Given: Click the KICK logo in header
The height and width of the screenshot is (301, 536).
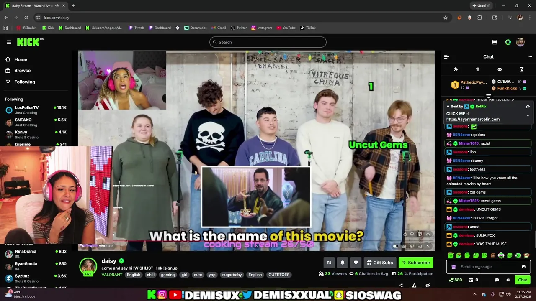Looking at the screenshot, I should [30, 42].
